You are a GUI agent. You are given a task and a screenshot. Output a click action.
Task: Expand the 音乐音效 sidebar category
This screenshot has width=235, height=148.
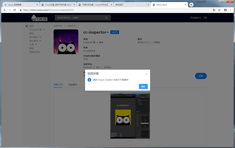pos(35,41)
